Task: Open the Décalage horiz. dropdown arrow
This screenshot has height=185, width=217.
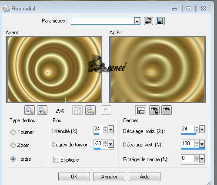Action: click(202, 129)
